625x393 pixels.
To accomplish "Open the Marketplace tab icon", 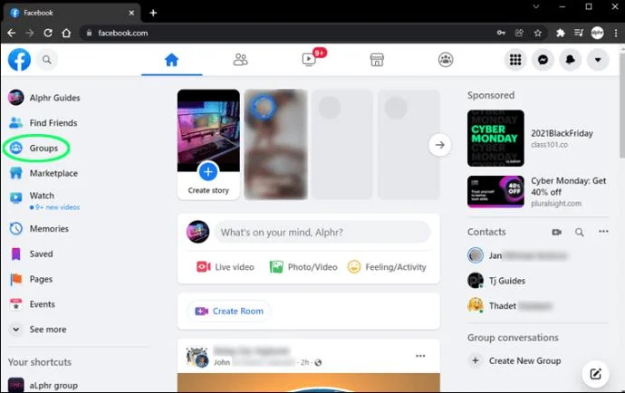I will tap(377, 60).
